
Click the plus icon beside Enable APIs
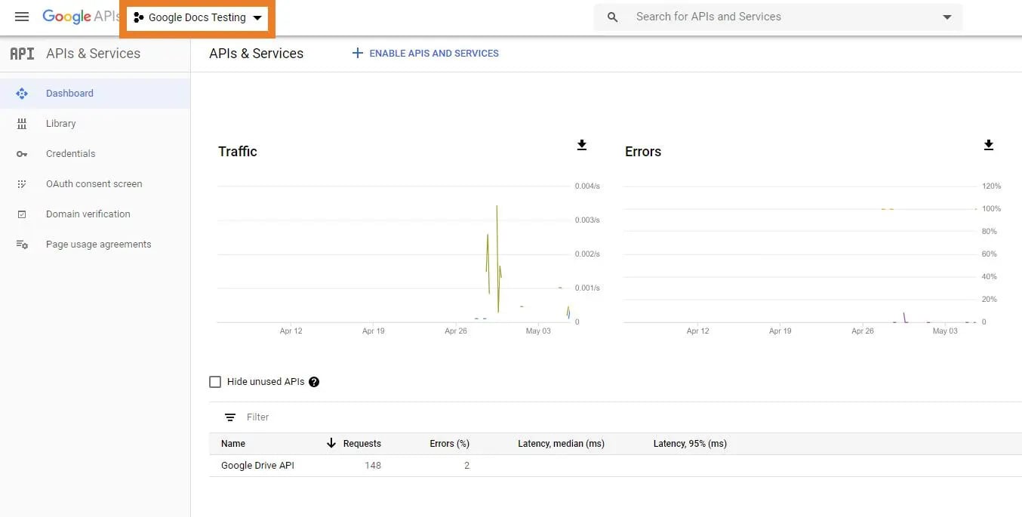pyautogui.click(x=358, y=53)
